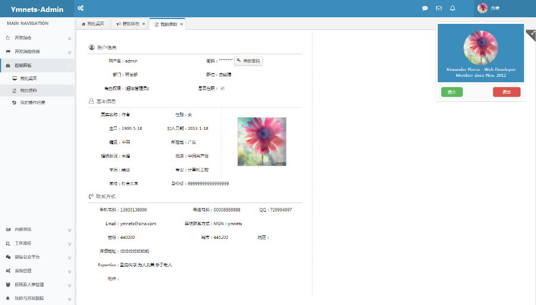Expand the 工作流程 menu chevron

[70, 244]
